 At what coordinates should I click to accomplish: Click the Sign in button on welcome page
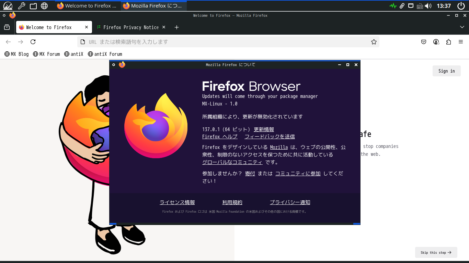[447, 71]
